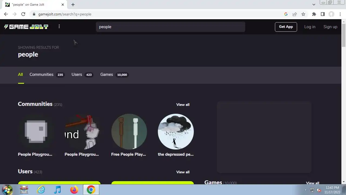Switch to Chrome in the taskbar

pyautogui.click(x=91, y=190)
